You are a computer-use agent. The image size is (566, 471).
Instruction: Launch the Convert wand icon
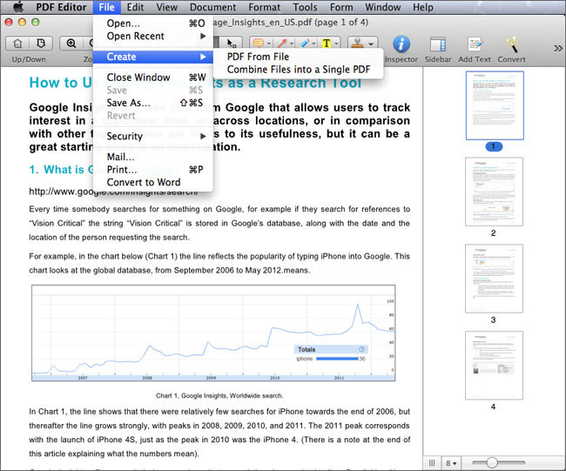pos(512,44)
